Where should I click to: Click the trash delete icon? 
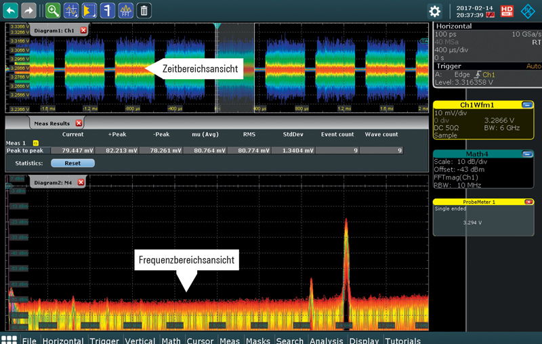click(144, 11)
